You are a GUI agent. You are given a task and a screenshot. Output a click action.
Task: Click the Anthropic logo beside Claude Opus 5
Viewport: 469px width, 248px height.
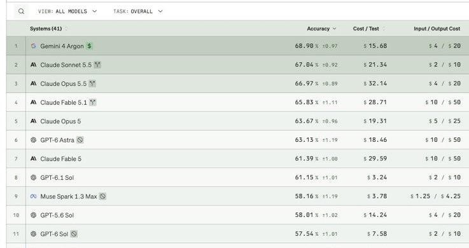(x=34, y=121)
